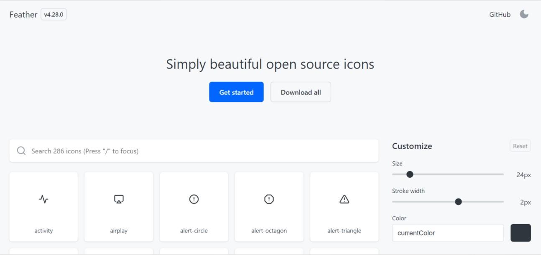The height and width of the screenshot is (255, 541).
Task: Click the v4.28.0 version badge
Action: [x=54, y=15]
